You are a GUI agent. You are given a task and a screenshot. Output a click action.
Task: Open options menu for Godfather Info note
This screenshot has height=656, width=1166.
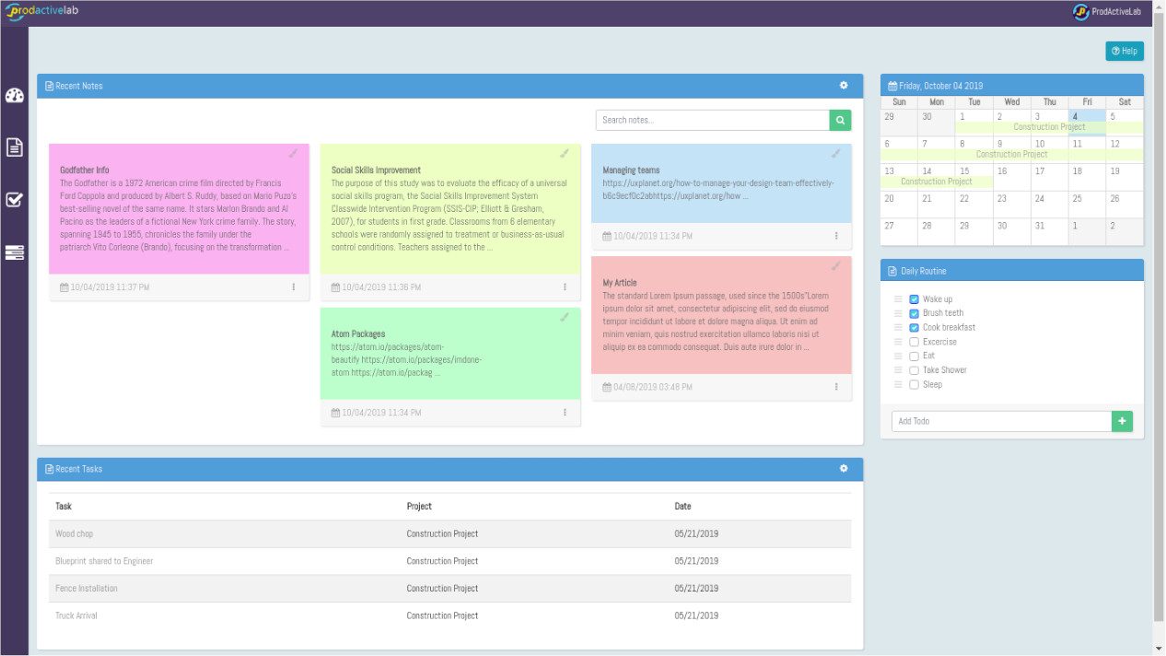tap(294, 287)
